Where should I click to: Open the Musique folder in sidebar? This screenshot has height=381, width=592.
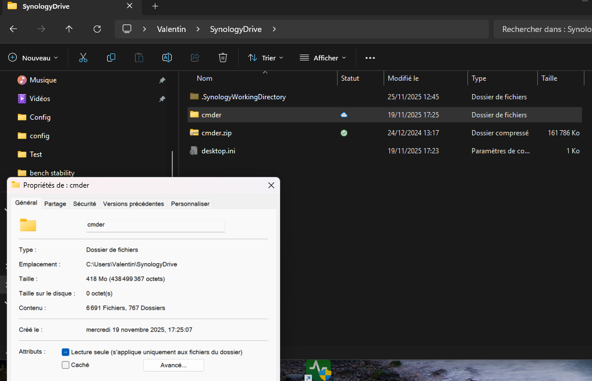pos(43,80)
